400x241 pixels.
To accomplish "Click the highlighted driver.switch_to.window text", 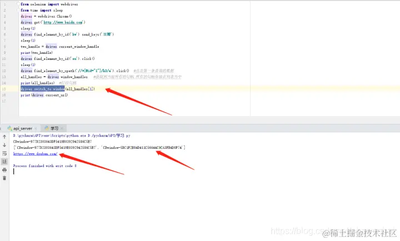I will 43,89.
